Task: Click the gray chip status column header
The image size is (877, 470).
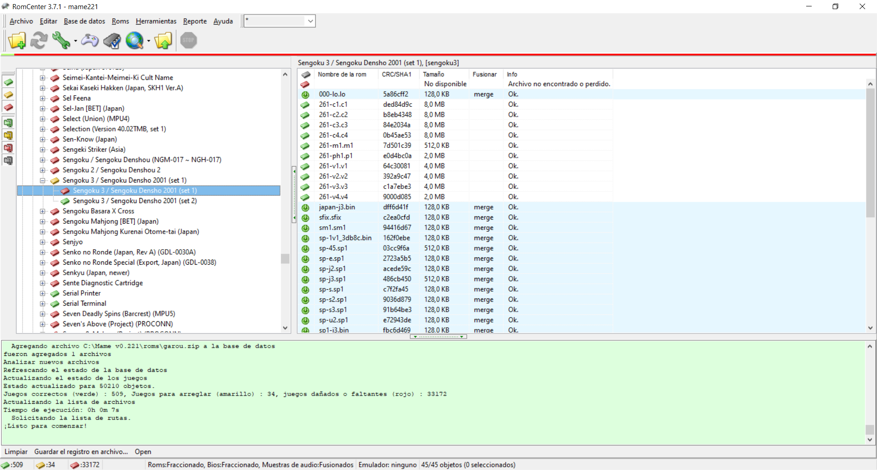Action: [x=306, y=74]
